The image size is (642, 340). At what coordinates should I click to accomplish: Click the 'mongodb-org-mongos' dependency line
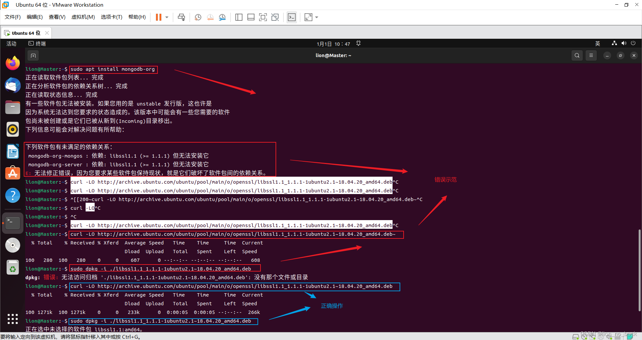(x=118, y=156)
